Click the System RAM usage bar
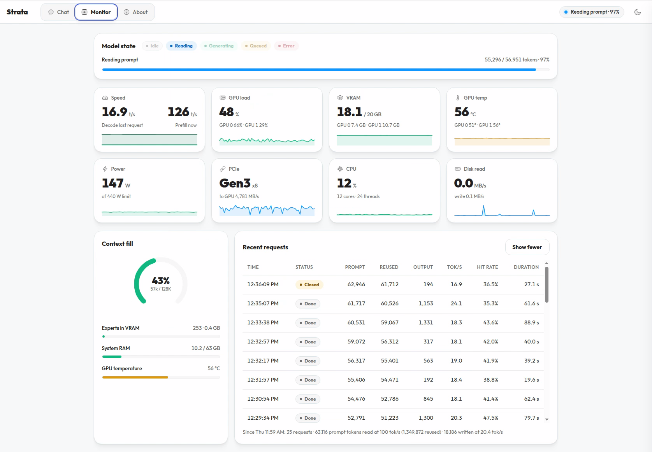The image size is (652, 452). pyautogui.click(x=161, y=357)
